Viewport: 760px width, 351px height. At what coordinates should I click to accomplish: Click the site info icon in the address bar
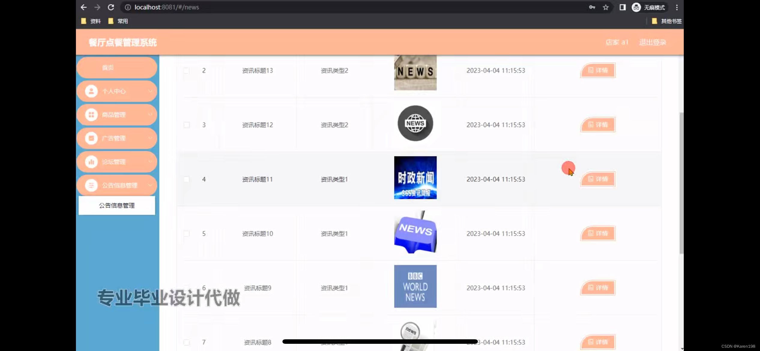coord(128,7)
